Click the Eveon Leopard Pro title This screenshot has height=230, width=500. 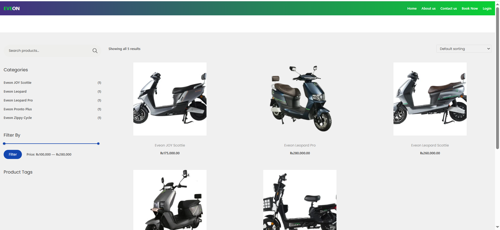pyautogui.click(x=300, y=145)
